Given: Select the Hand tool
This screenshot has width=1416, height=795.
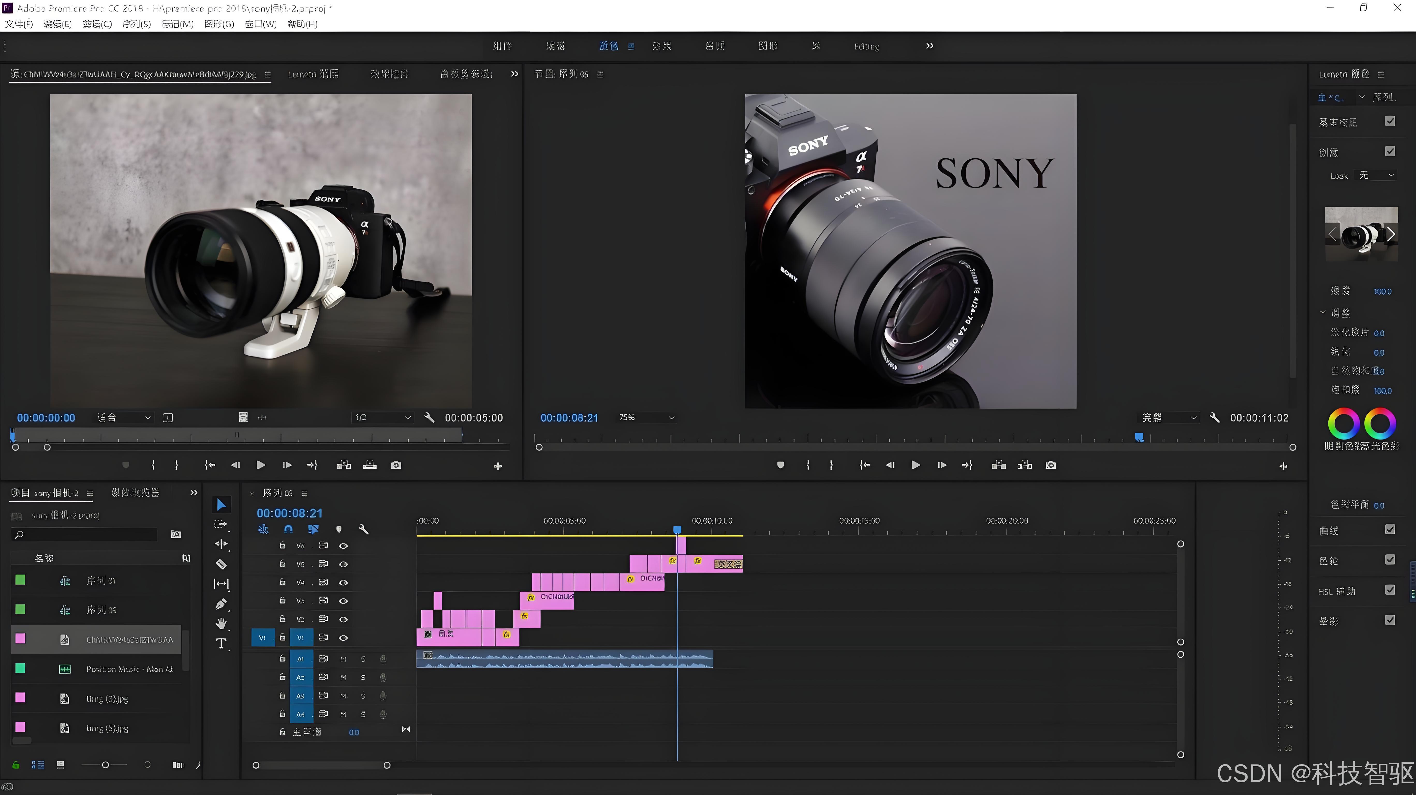Looking at the screenshot, I should [x=221, y=623].
